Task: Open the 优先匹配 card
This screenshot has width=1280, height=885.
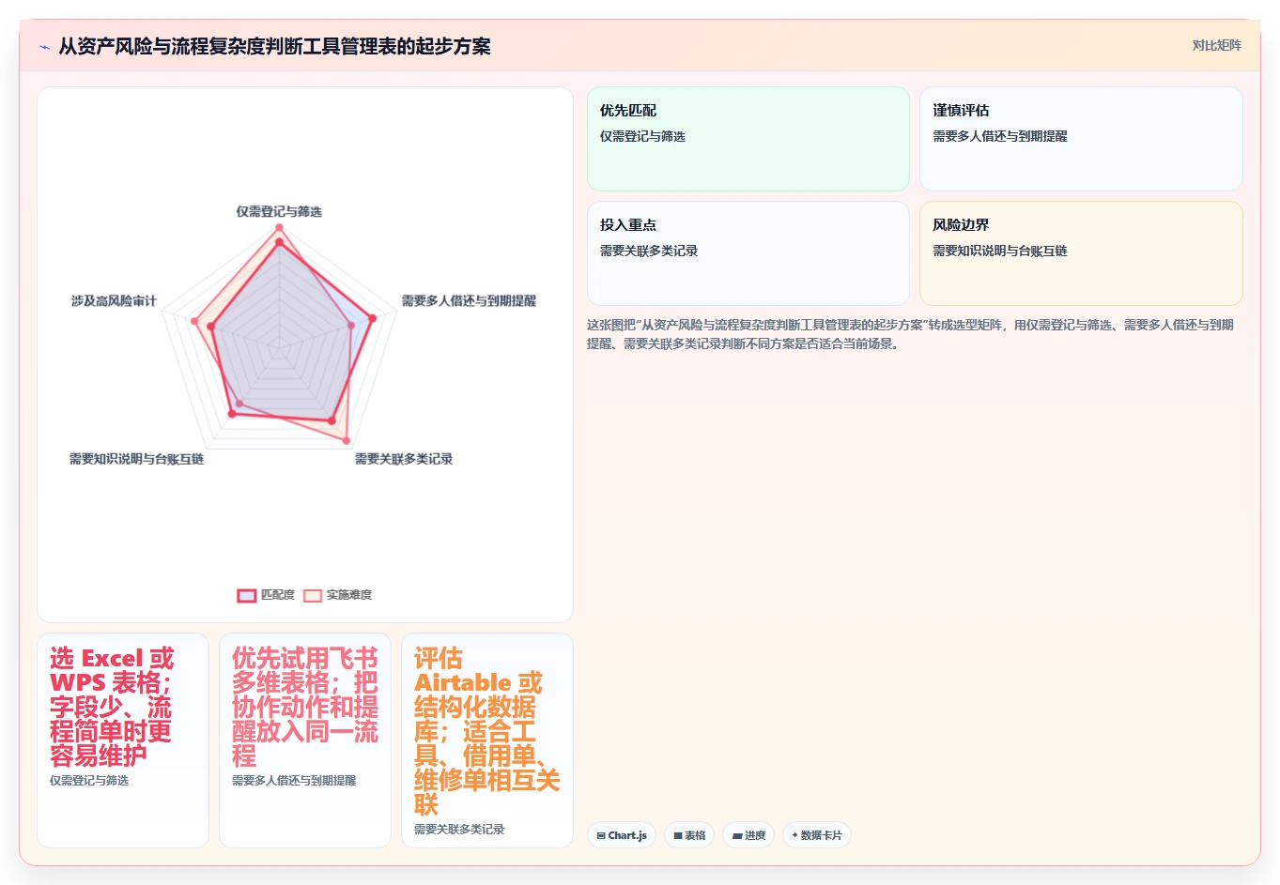Action: tap(748, 139)
